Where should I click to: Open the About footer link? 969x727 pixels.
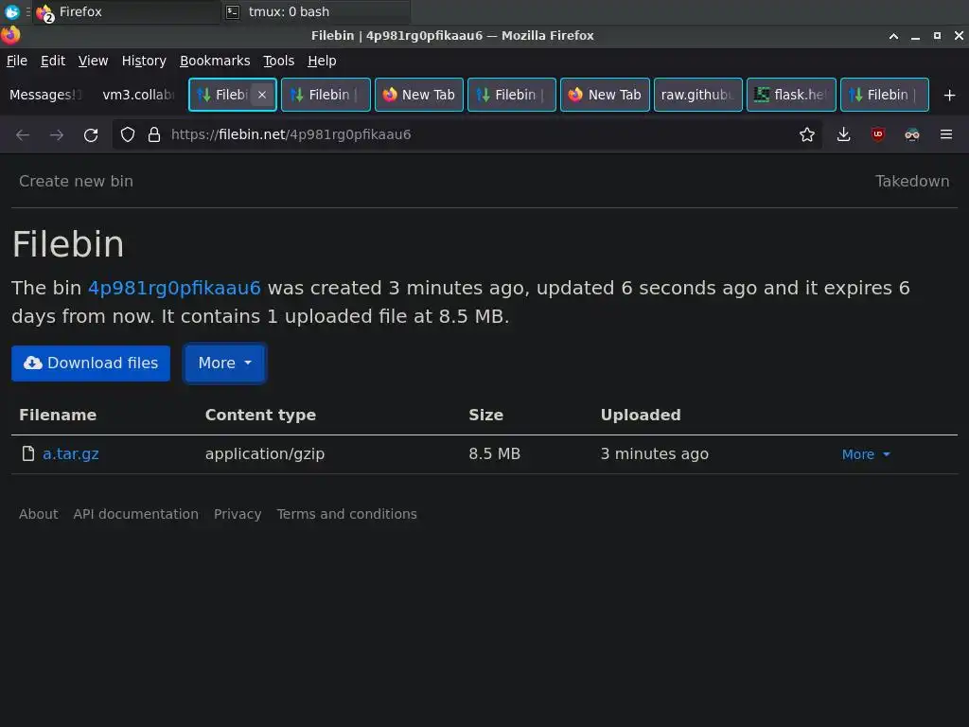pos(38,514)
